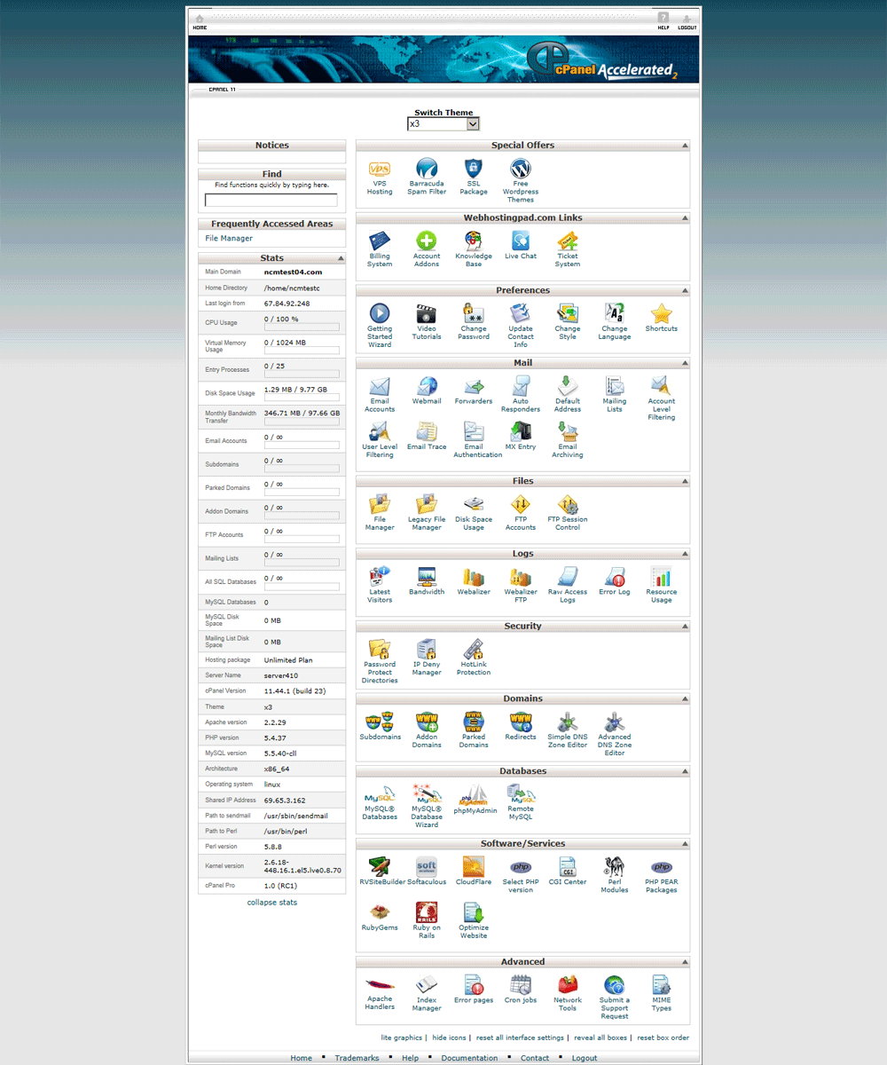
Task: Open FTP Accounts icon
Action: 521,504
